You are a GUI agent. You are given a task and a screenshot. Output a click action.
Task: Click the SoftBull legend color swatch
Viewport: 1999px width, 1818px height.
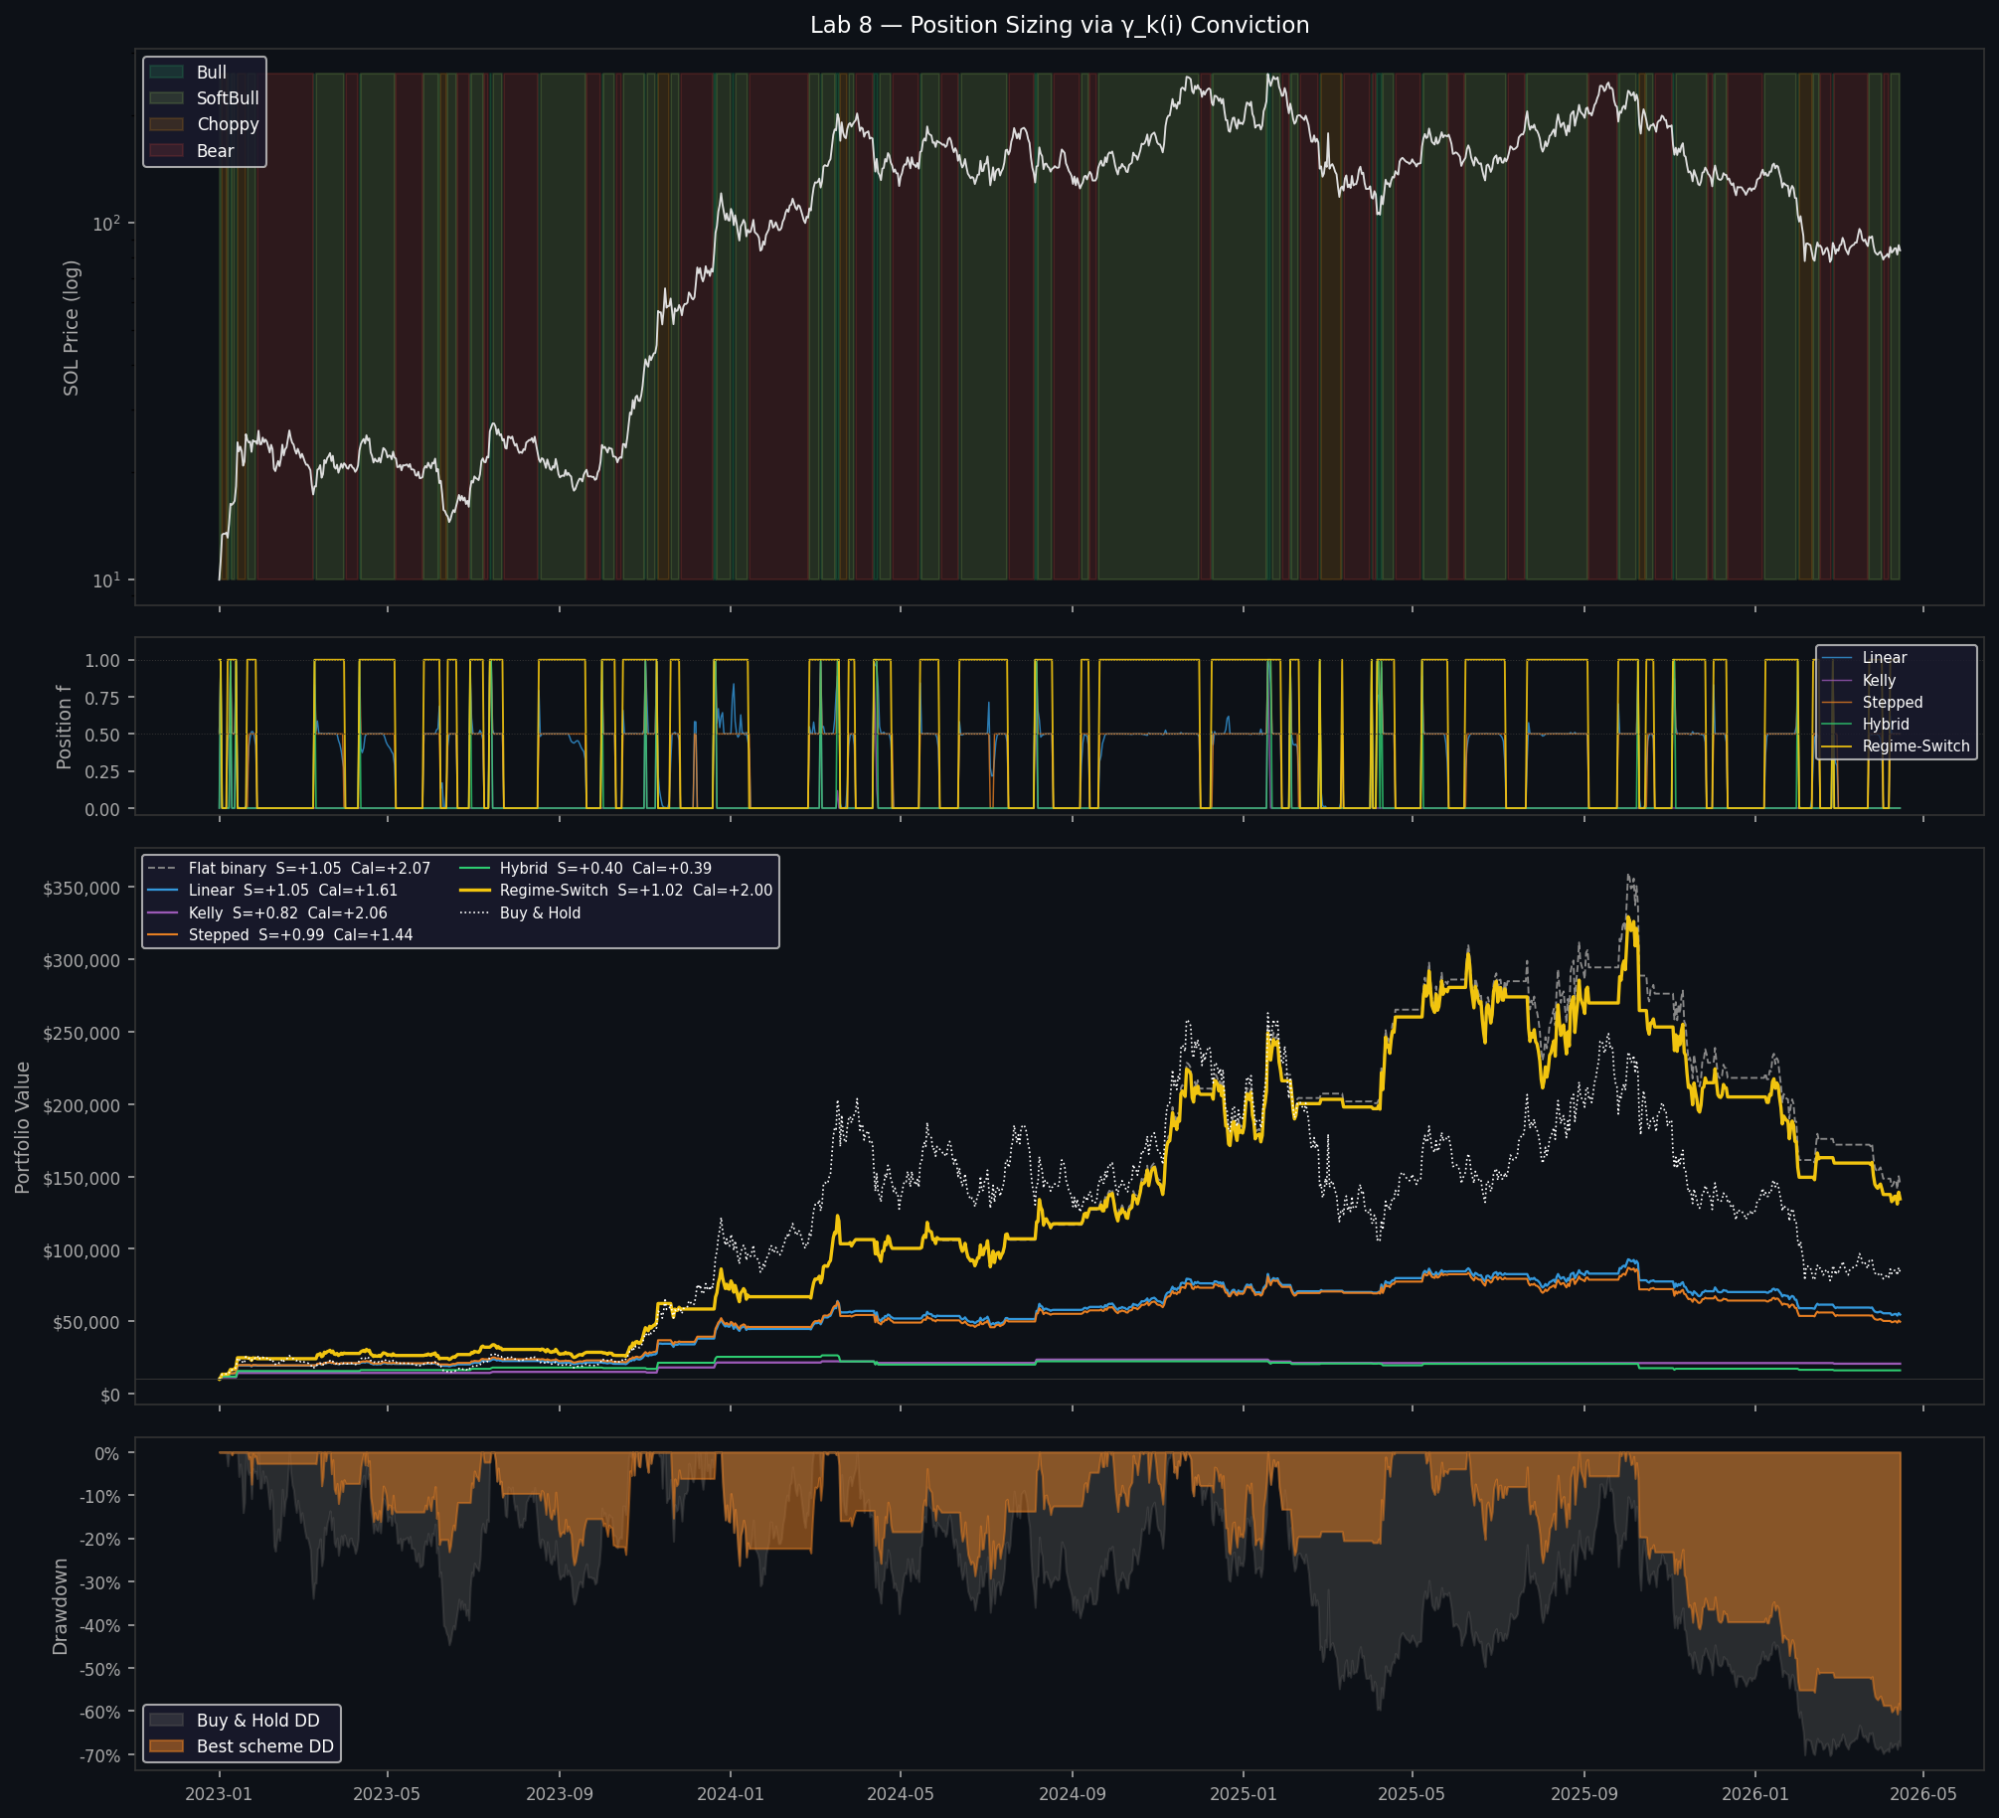(166, 98)
